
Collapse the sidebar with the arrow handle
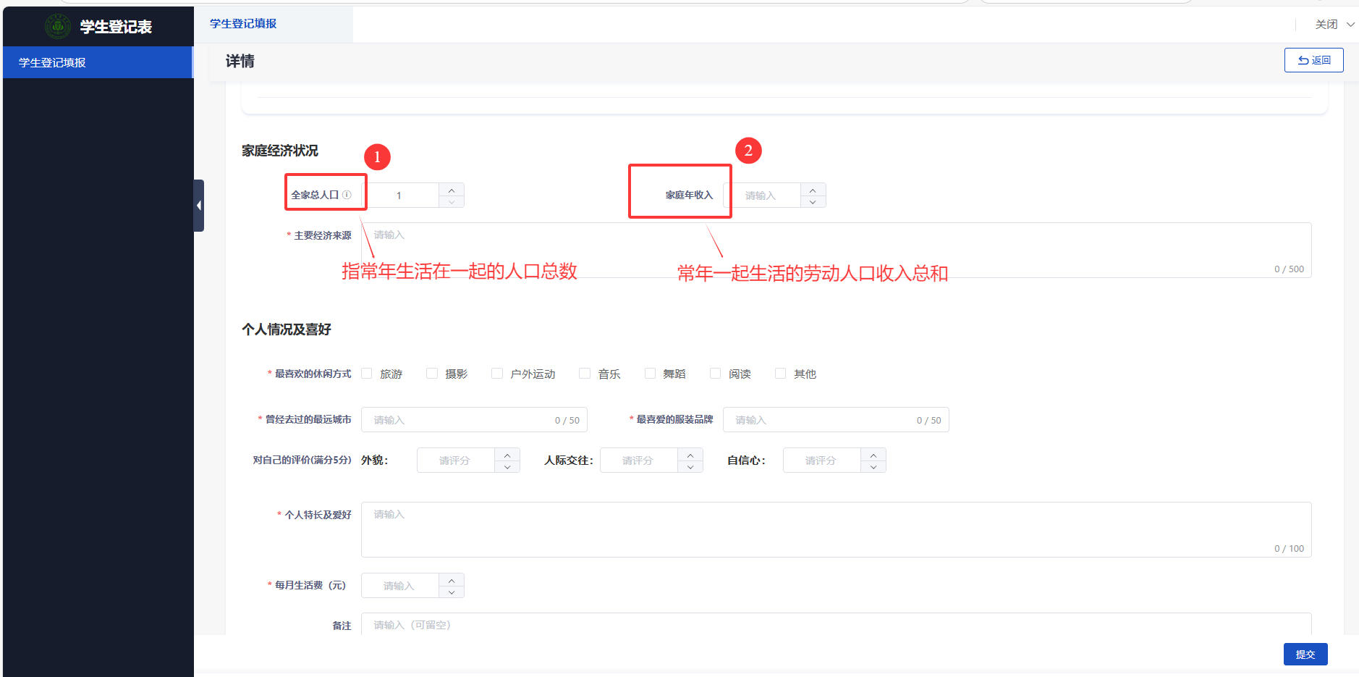pos(199,206)
